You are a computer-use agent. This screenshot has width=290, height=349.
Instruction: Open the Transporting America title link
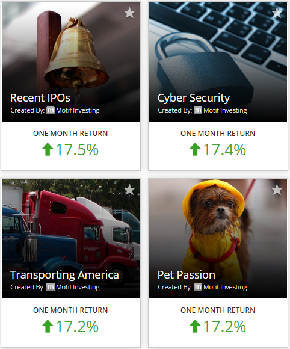point(64,275)
